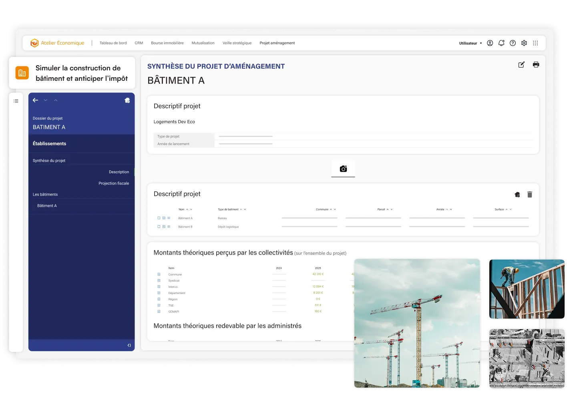Open the Utilisateur dropdown

click(470, 43)
